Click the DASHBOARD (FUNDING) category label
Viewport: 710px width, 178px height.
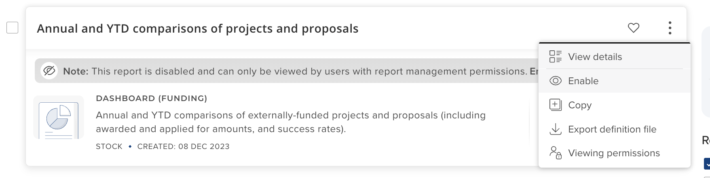coord(151,98)
